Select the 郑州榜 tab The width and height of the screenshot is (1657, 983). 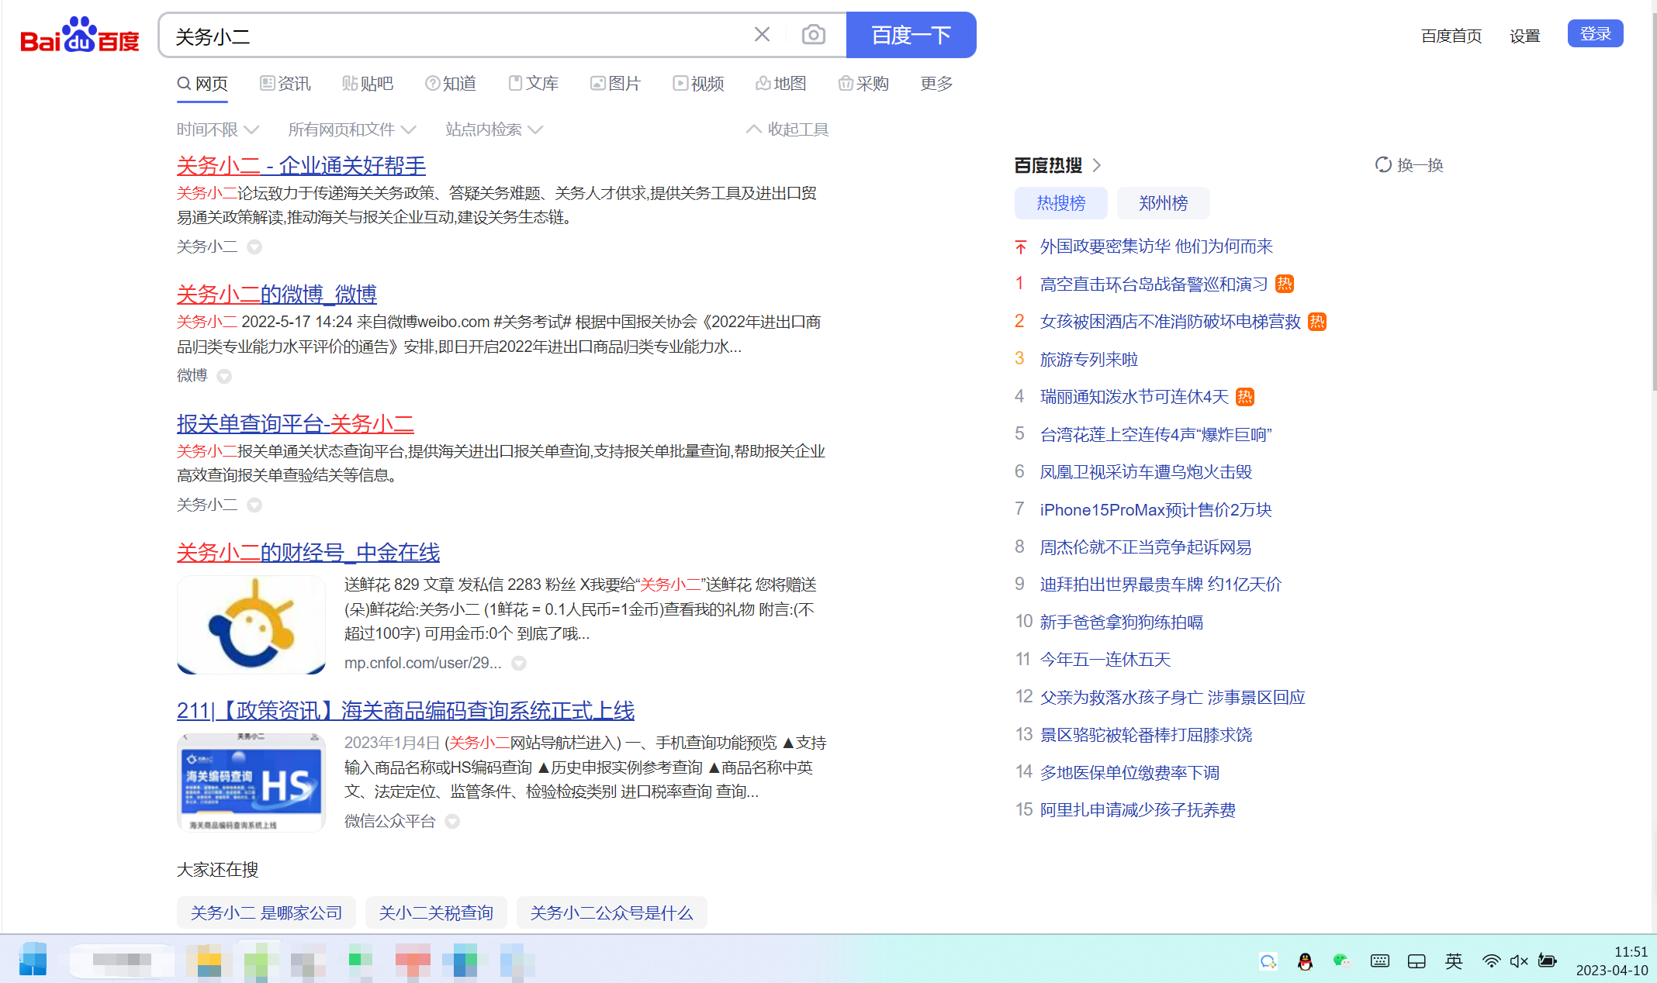[1163, 203]
